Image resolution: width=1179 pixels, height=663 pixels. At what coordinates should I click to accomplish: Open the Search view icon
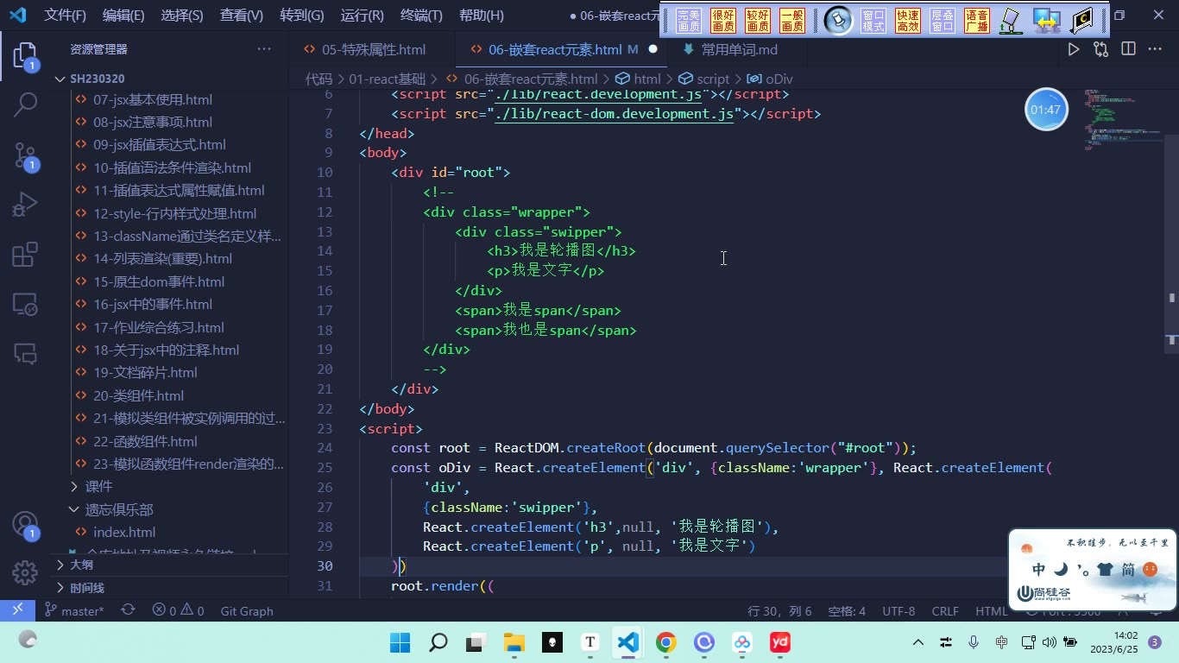click(x=25, y=104)
